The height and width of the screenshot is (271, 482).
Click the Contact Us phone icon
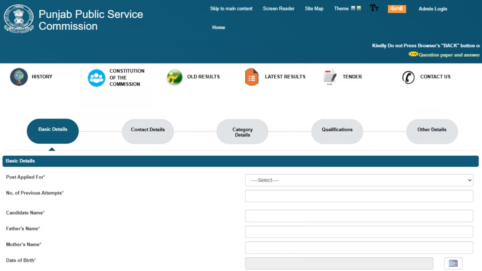point(408,77)
